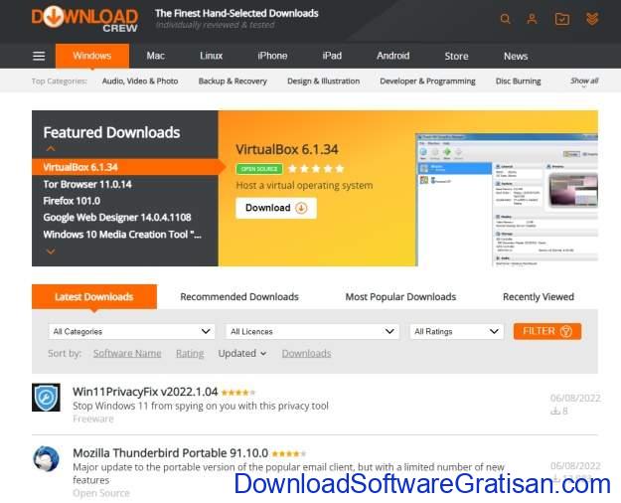The image size is (621, 503).
Task: Select VirtualBox 6.1.34 in featured list
Action: tap(125, 167)
